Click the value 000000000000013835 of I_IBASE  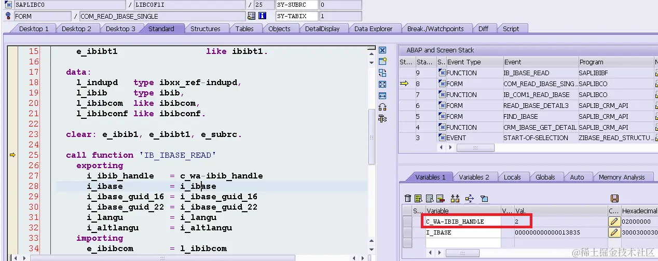coord(547,232)
